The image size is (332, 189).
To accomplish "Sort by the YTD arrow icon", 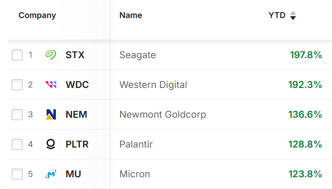I will 293,16.
